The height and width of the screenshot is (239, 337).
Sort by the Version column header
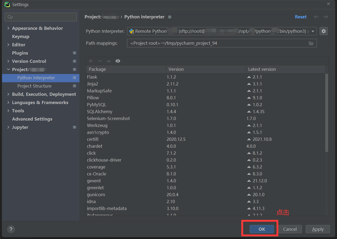pos(206,69)
